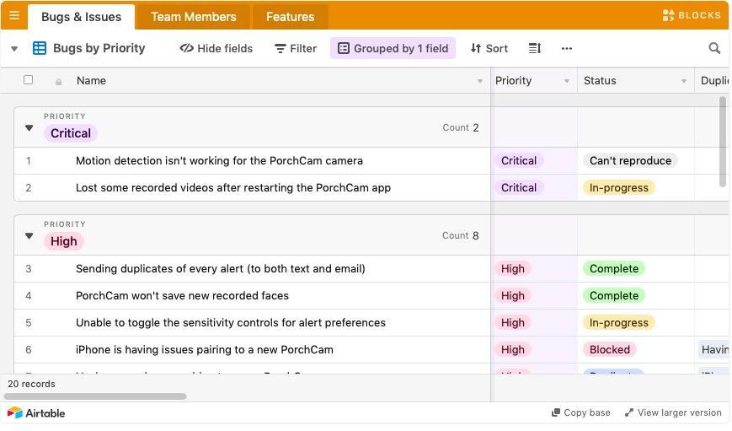Click the In-progress status tag in row 2
This screenshot has width=732, height=431.
pyautogui.click(x=618, y=187)
